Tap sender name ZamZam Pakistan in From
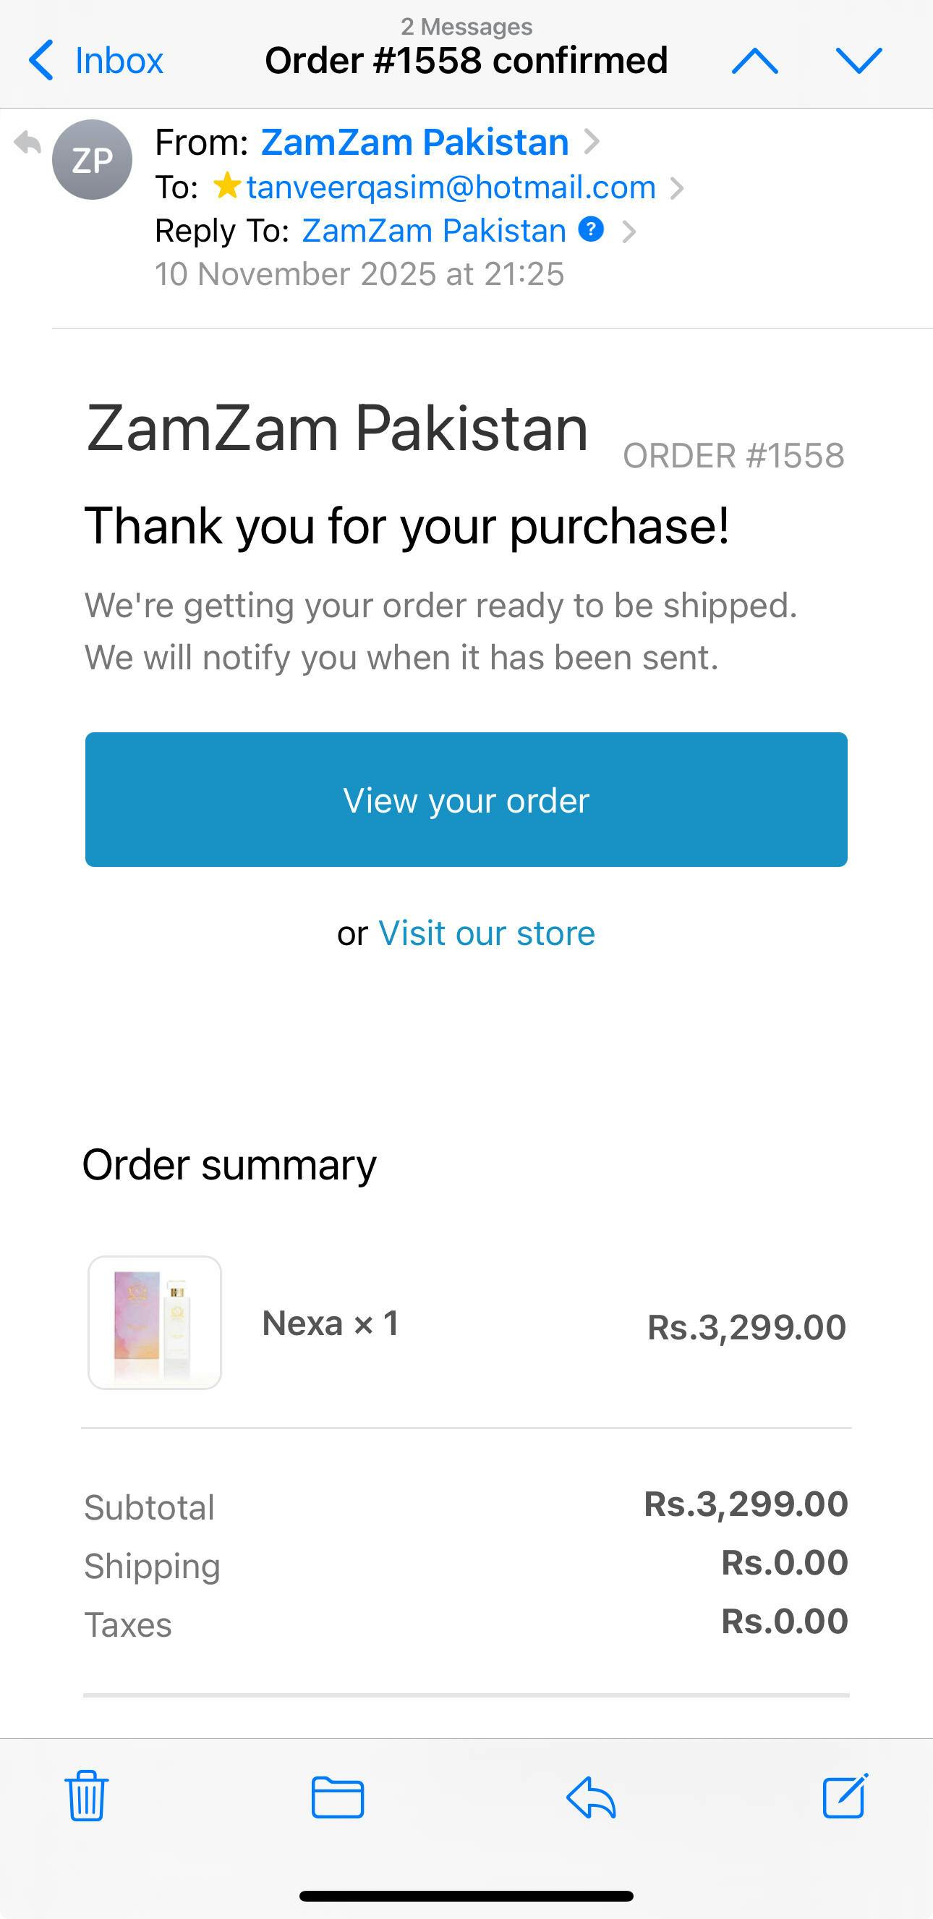This screenshot has height=1919, width=933. [x=414, y=143]
